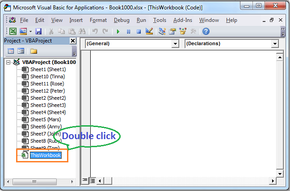Run the macro with the green play icon
This screenshot has width=290, height=191.
[x=118, y=31]
